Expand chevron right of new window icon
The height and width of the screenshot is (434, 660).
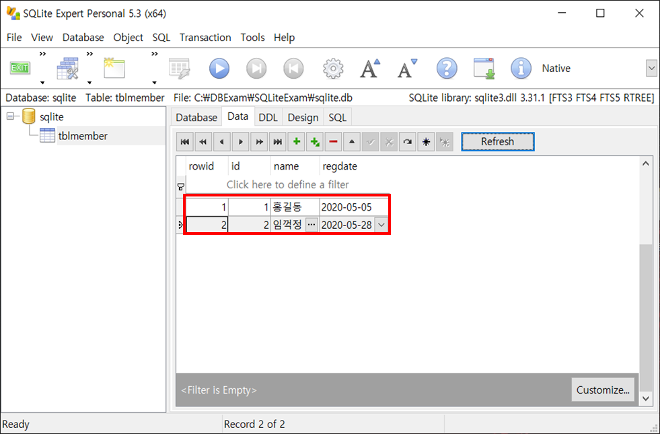tap(155, 54)
